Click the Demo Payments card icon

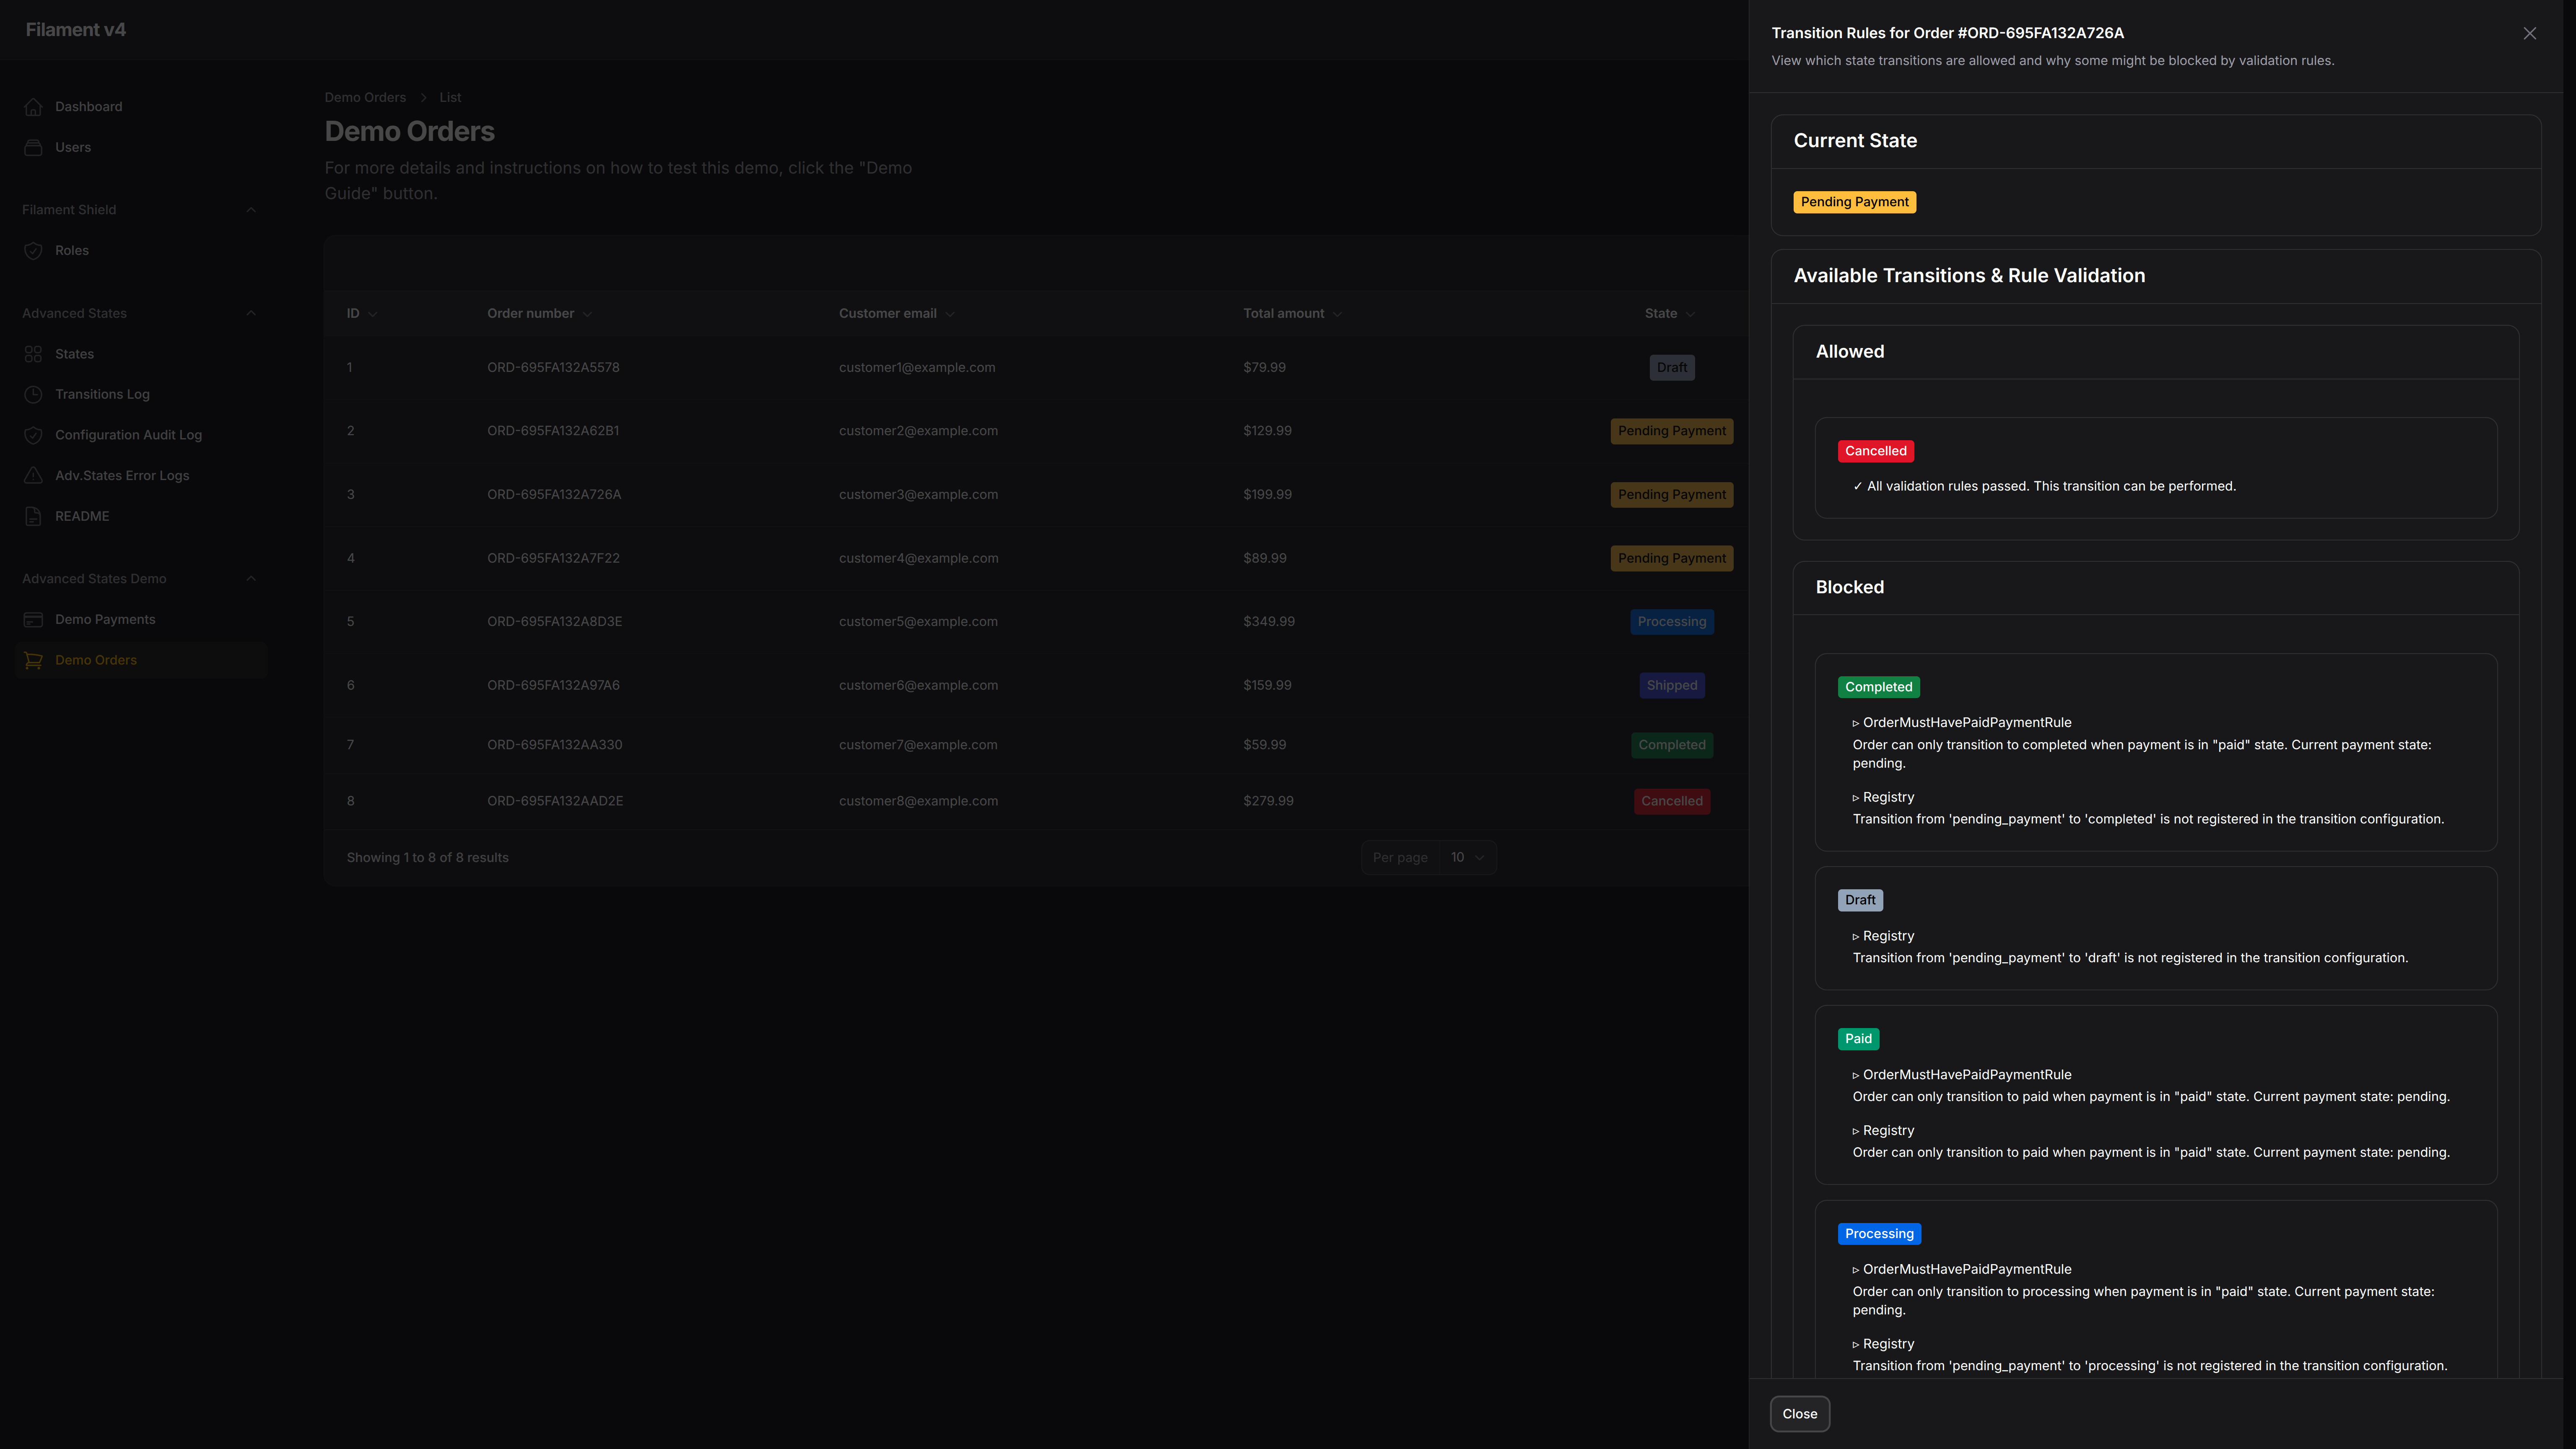tap(33, 619)
